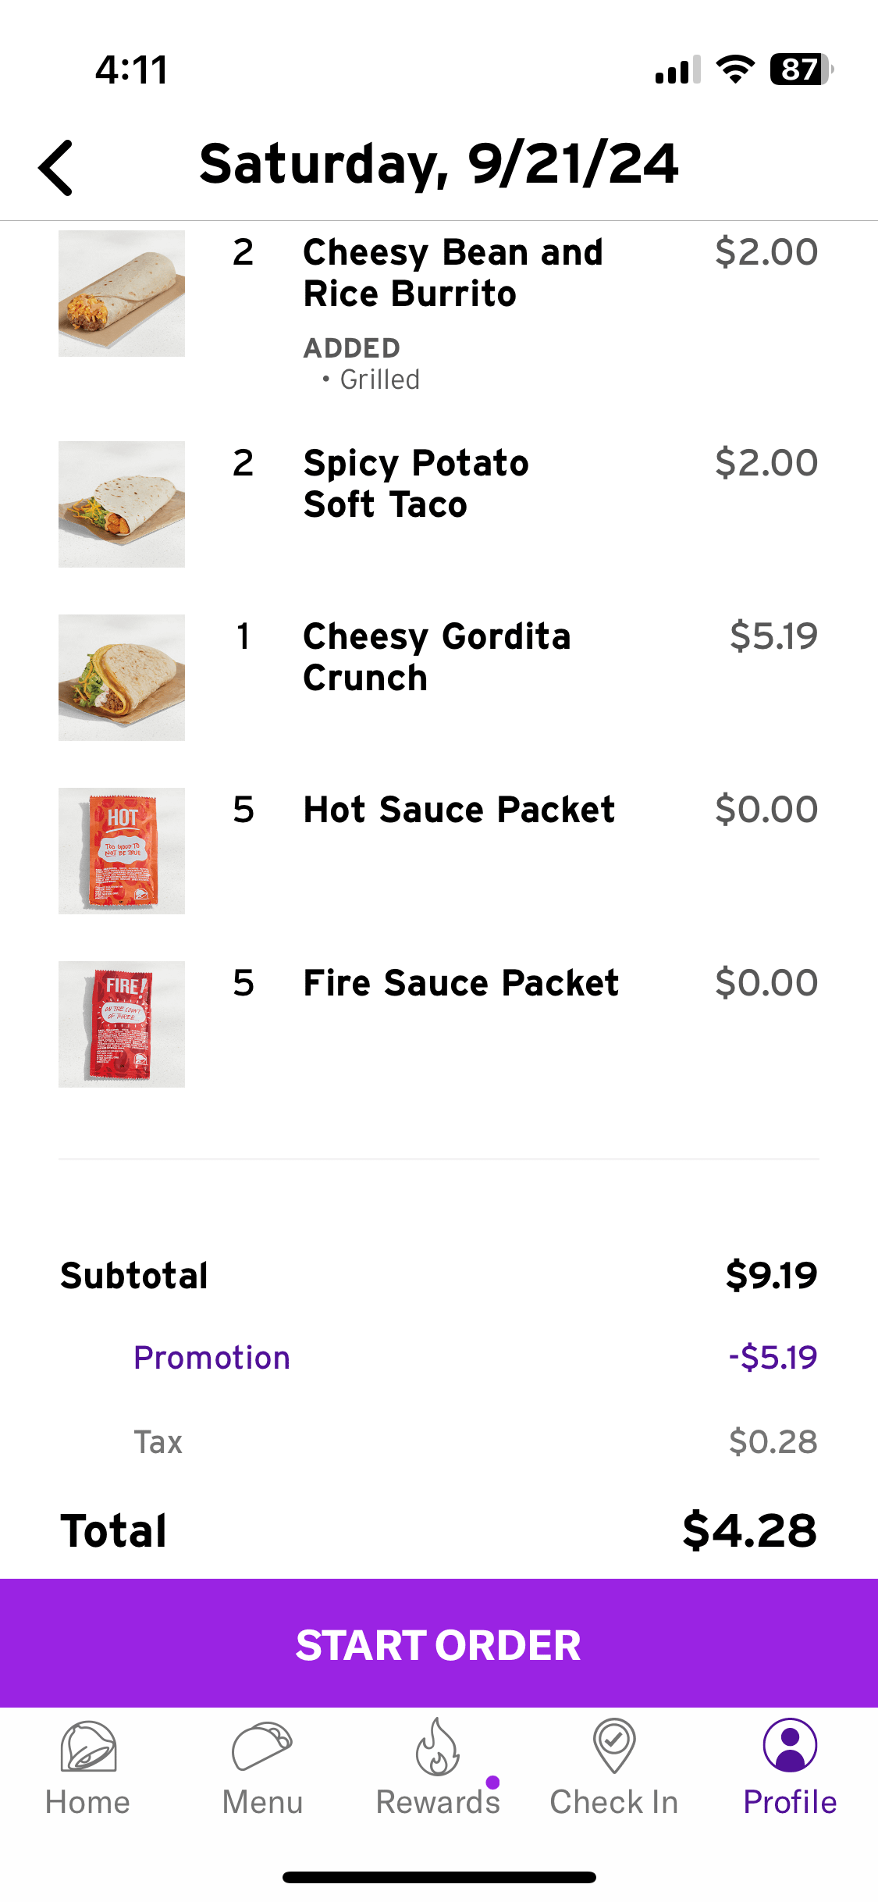The image size is (878, 1902).
Task: Tap the Saturday, 9/21/24 header title
Action: point(439,164)
